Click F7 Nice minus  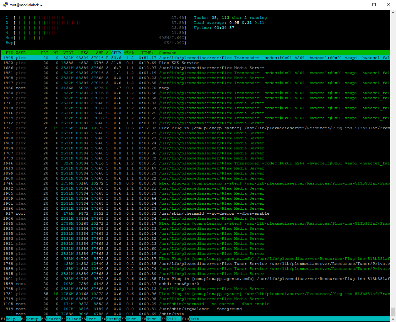click(131, 319)
